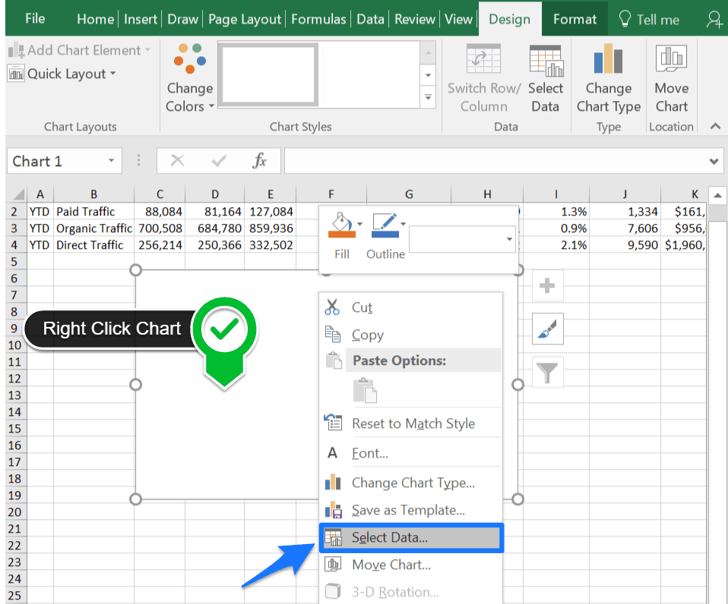Open the Page Layout tab
Screen dimensions: 728x604
(244, 19)
